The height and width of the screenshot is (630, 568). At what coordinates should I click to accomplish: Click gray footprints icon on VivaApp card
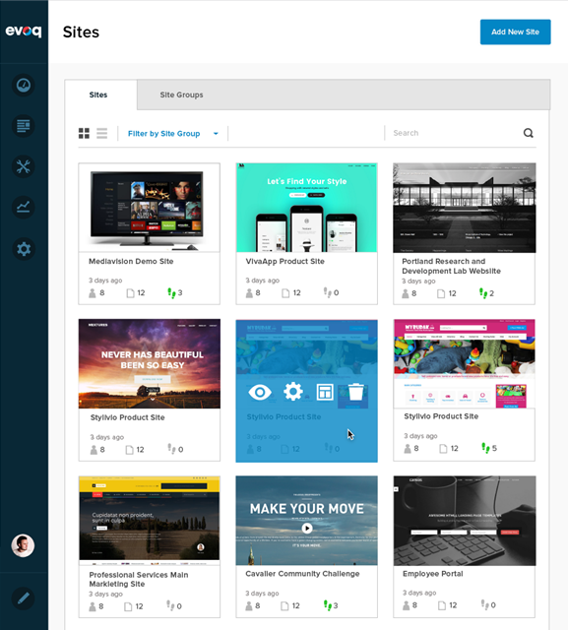click(328, 292)
